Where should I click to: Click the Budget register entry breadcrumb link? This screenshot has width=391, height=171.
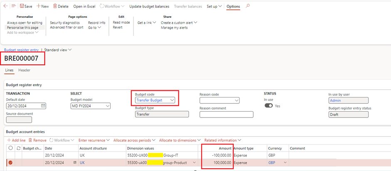(x=22, y=50)
